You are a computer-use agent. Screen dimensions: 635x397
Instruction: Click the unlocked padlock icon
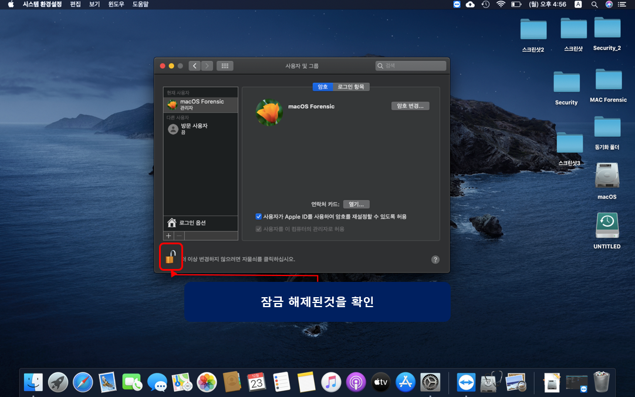pyautogui.click(x=170, y=257)
